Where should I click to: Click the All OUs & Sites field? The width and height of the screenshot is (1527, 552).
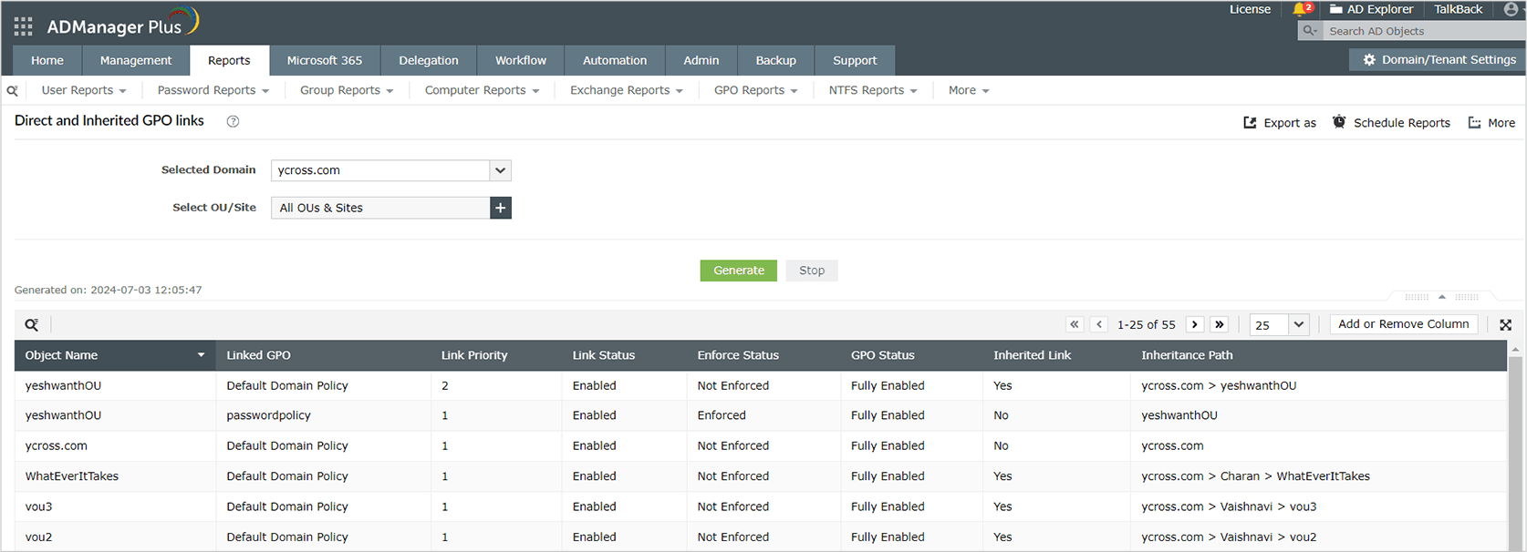pos(380,208)
